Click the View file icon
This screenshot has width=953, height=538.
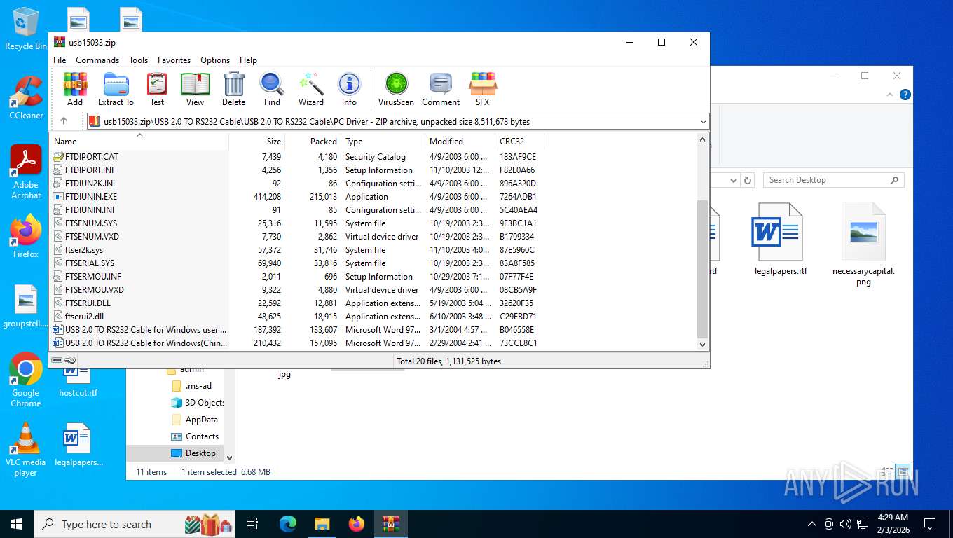click(x=196, y=89)
